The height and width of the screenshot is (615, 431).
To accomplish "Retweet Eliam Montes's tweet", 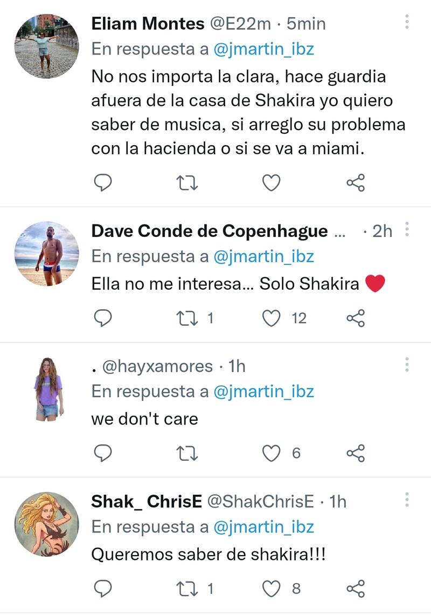I will point(187,183).
